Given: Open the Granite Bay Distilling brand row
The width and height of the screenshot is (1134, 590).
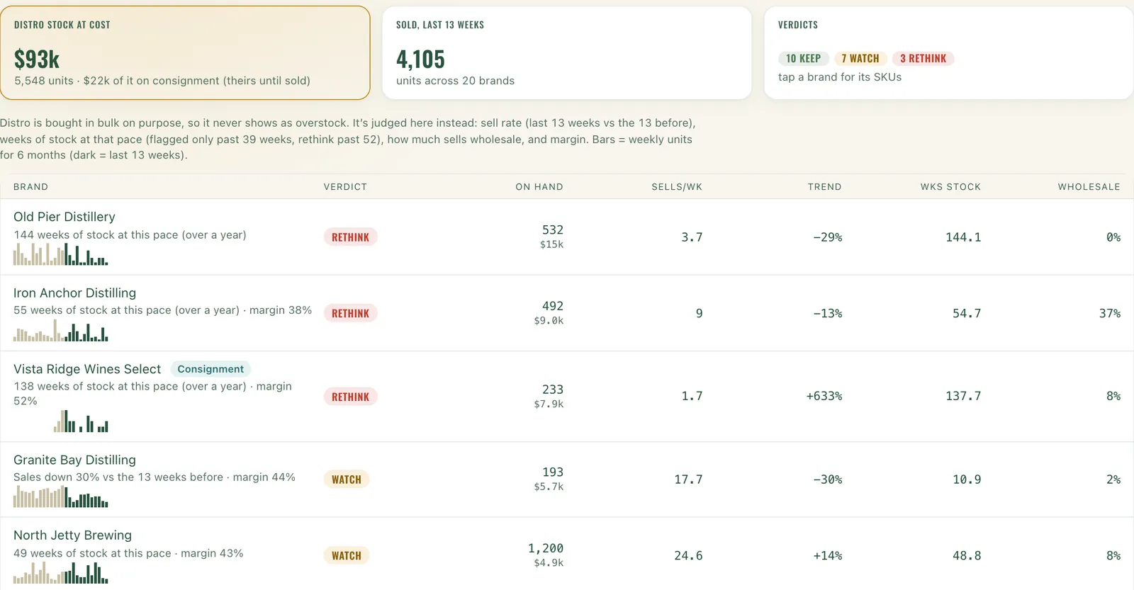Looking at the screenshot, I should coord(567,480).
